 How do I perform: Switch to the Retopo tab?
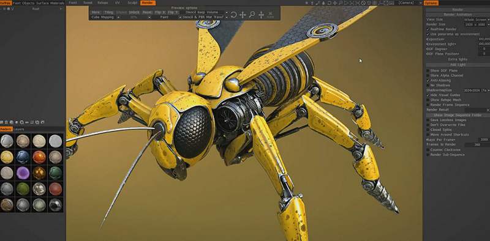click(102, 3)
